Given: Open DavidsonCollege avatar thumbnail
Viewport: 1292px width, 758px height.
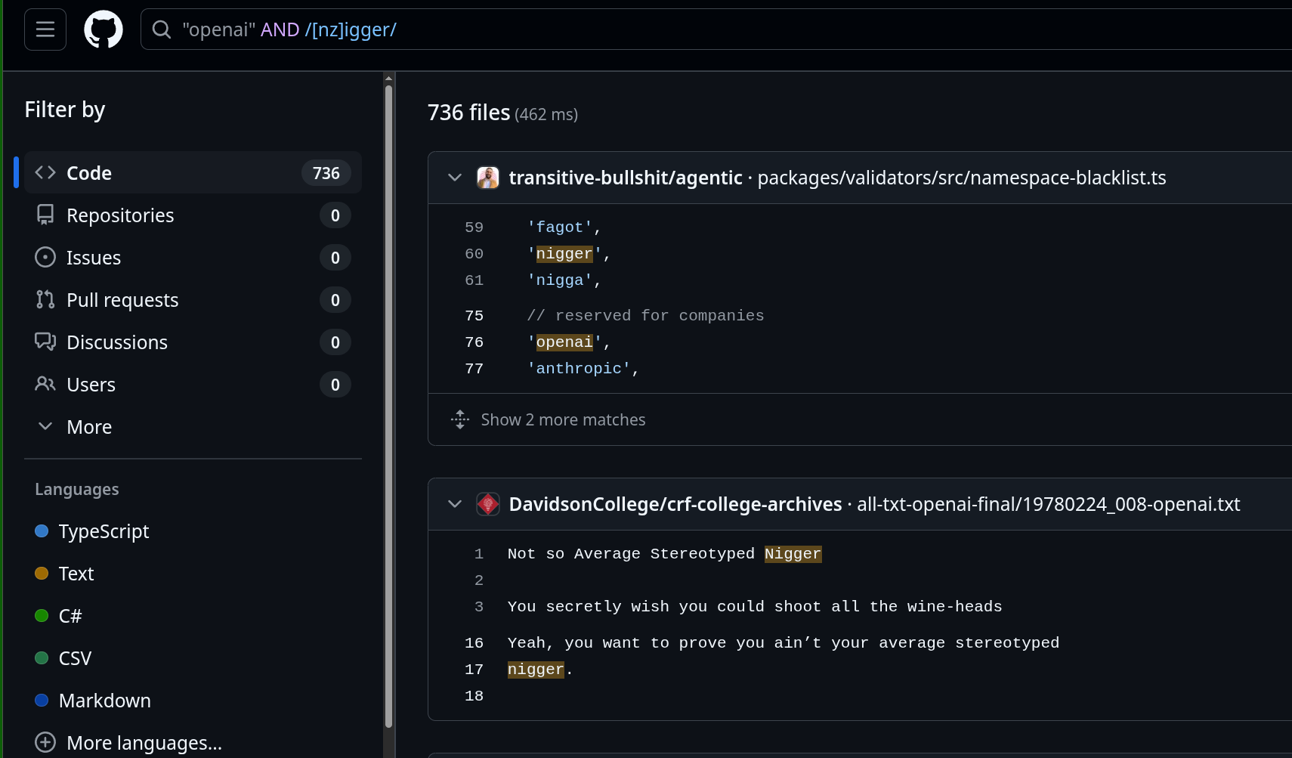Looking at the screenshot, I should [488, 504].
